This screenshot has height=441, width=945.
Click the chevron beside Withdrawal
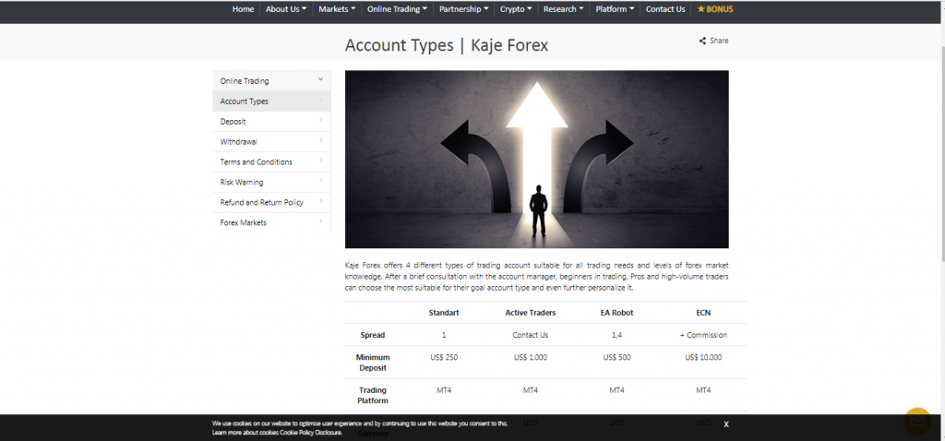coord(320,140)
